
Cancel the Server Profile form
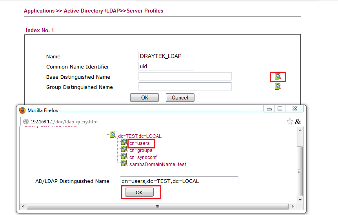click(x=180, y=98)
